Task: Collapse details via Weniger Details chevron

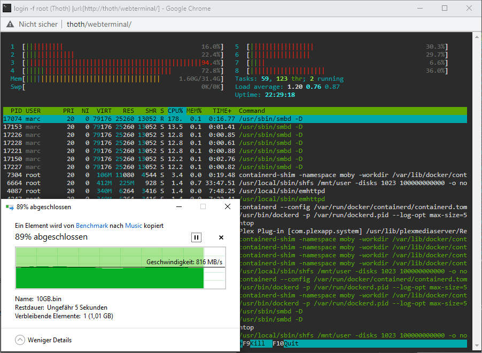Action: click(20, 340)
